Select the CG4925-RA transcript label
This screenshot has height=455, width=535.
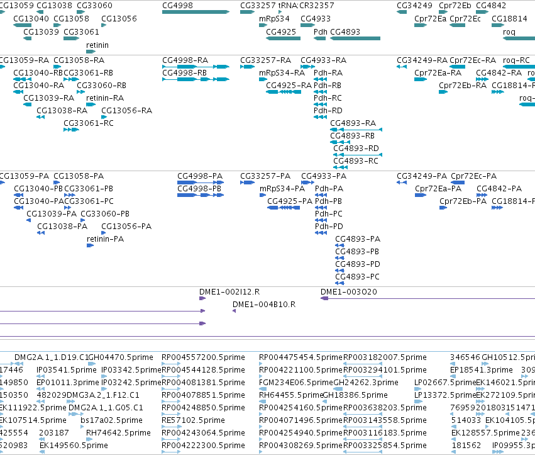[x=289, y=86]
